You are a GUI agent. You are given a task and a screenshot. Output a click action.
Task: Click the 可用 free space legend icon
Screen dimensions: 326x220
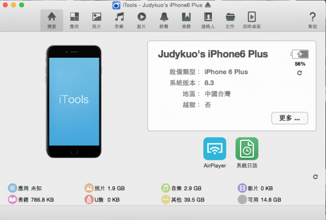pyautogui.click(x=242, y=200)
